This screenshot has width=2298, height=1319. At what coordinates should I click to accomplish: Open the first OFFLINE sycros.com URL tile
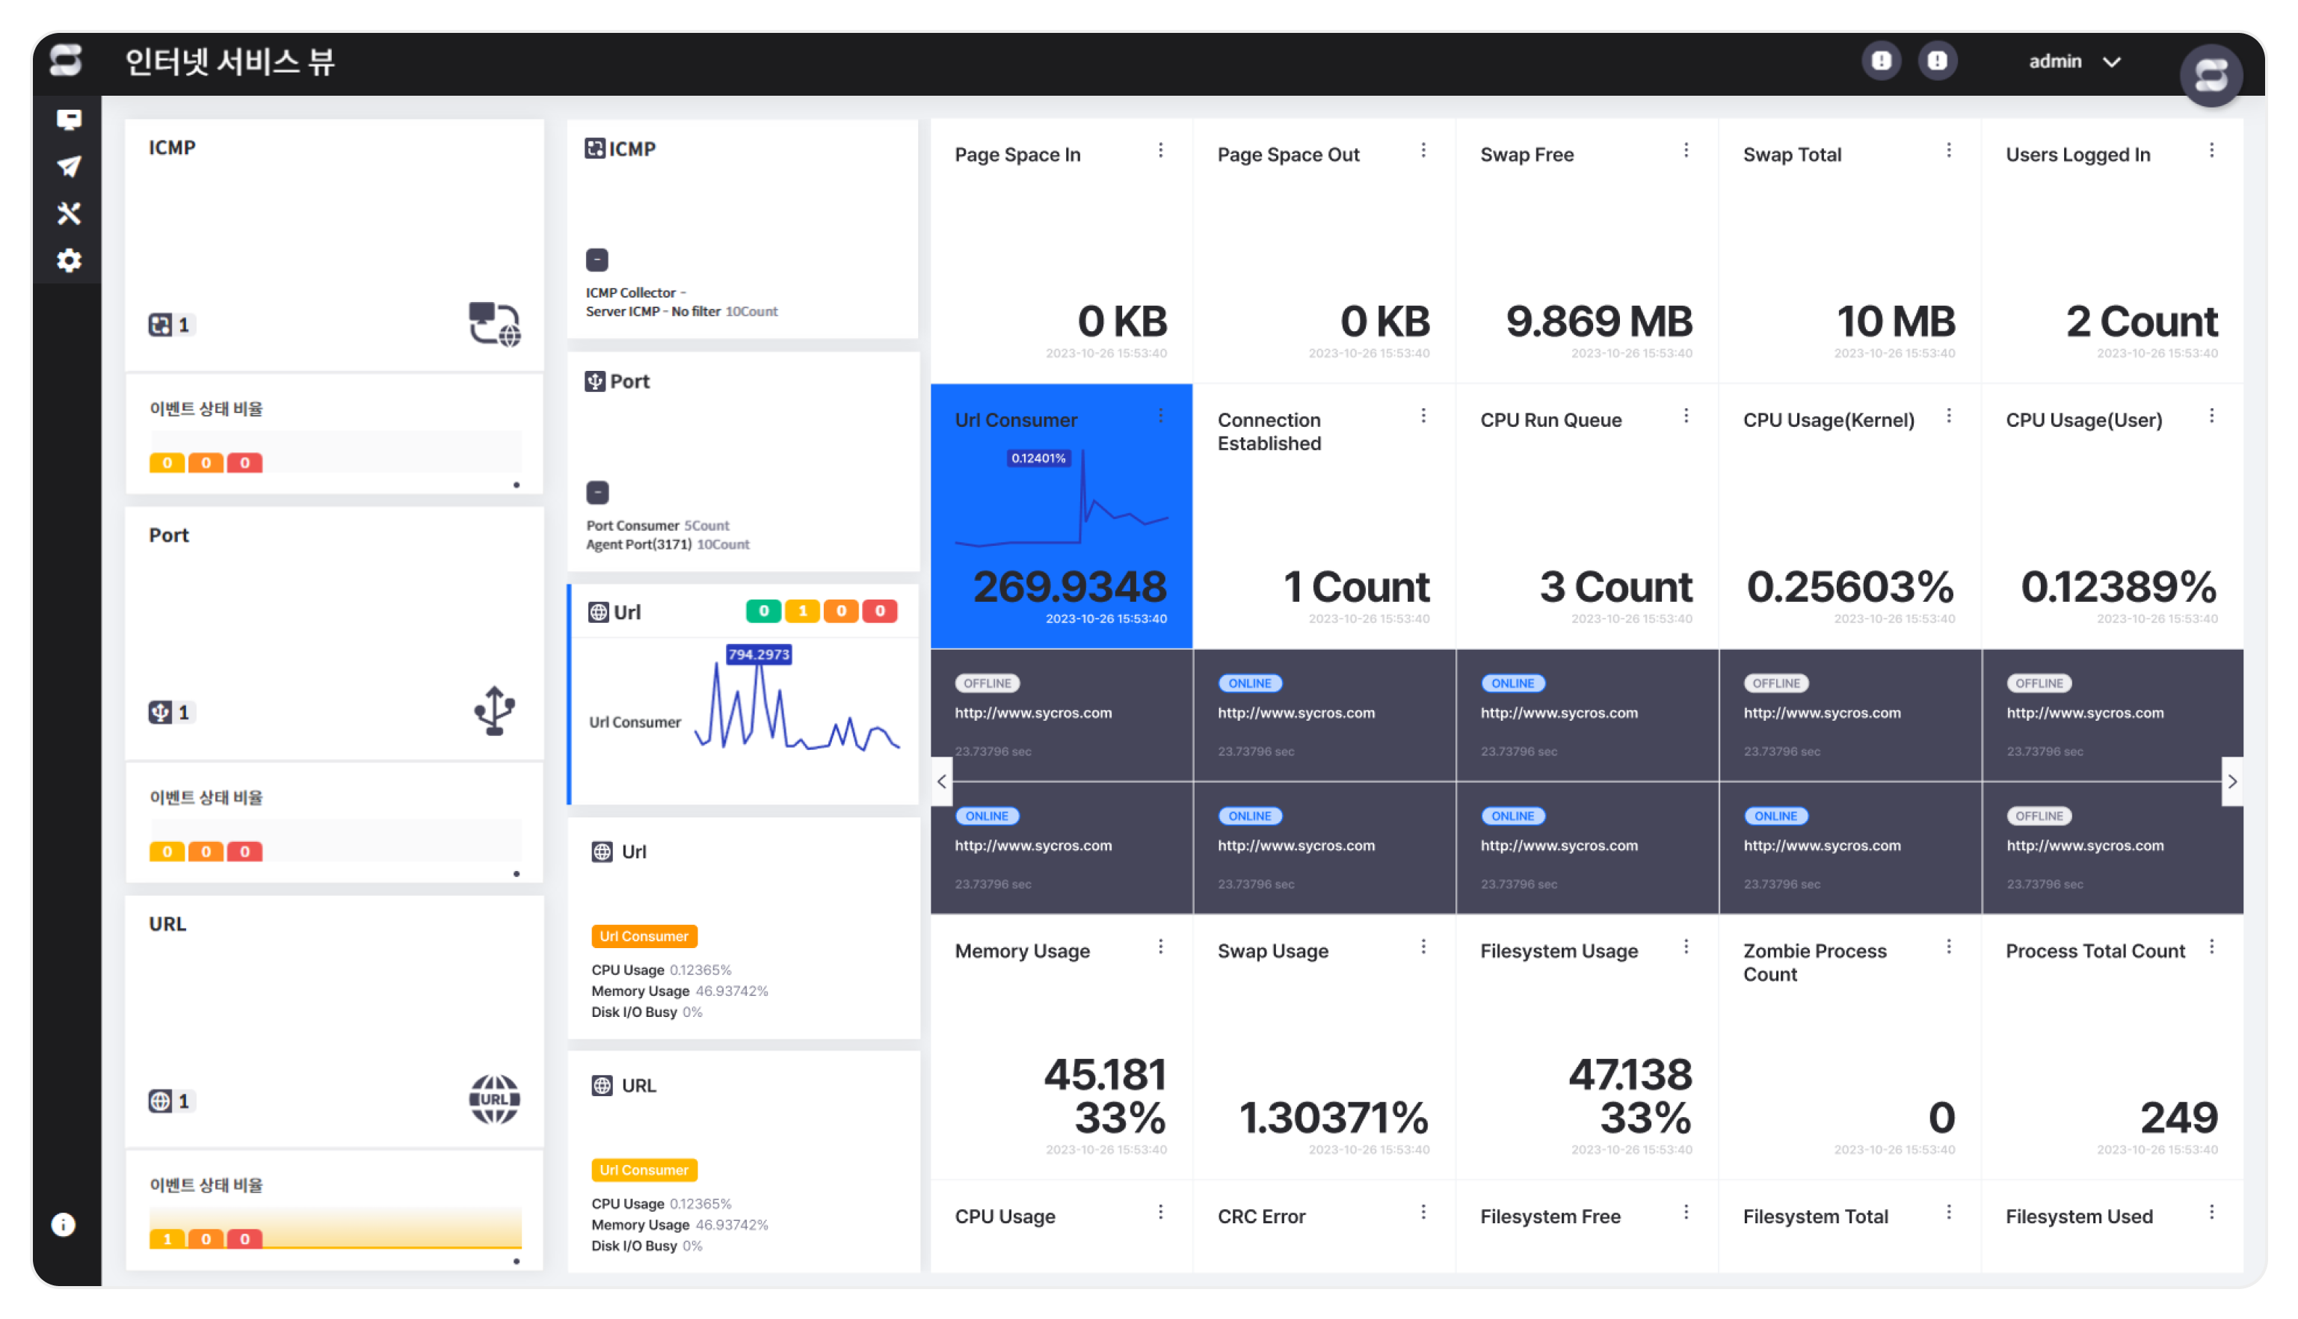(x=1062, y=715)
